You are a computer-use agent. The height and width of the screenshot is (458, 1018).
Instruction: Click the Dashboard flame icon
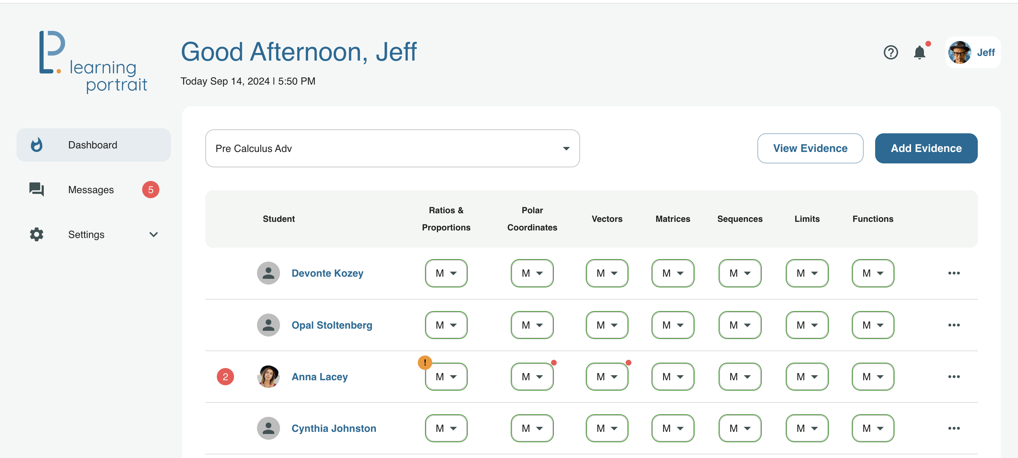pyautogui.click(x=36, y=145)
